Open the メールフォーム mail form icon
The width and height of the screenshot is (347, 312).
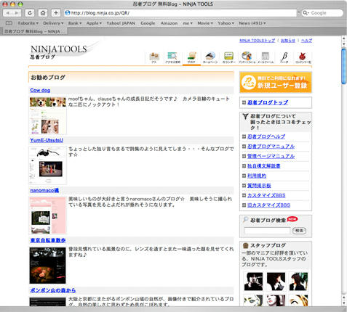pos(266,57)
